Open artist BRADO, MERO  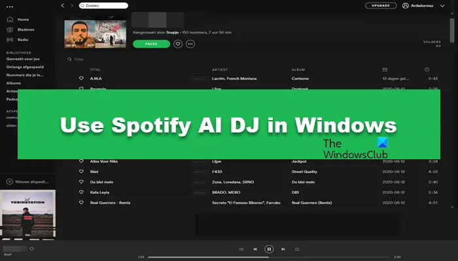point(226,192)
